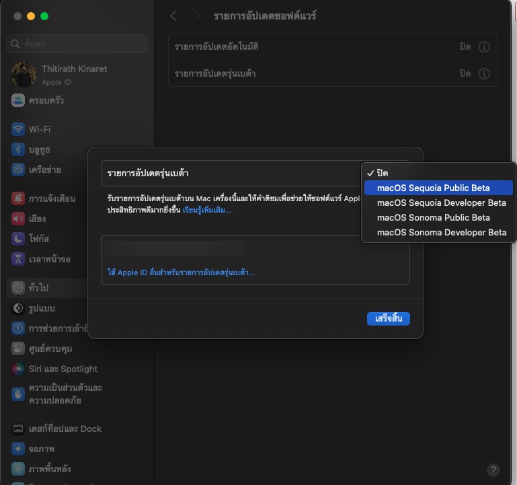Screen dimensions: 517x485
Task: Click ใช้ Apple ID อื่น link
Action: coord(181,272)
